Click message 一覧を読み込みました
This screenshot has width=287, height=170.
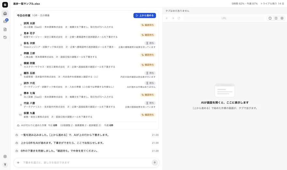click(x=65, y=135)
